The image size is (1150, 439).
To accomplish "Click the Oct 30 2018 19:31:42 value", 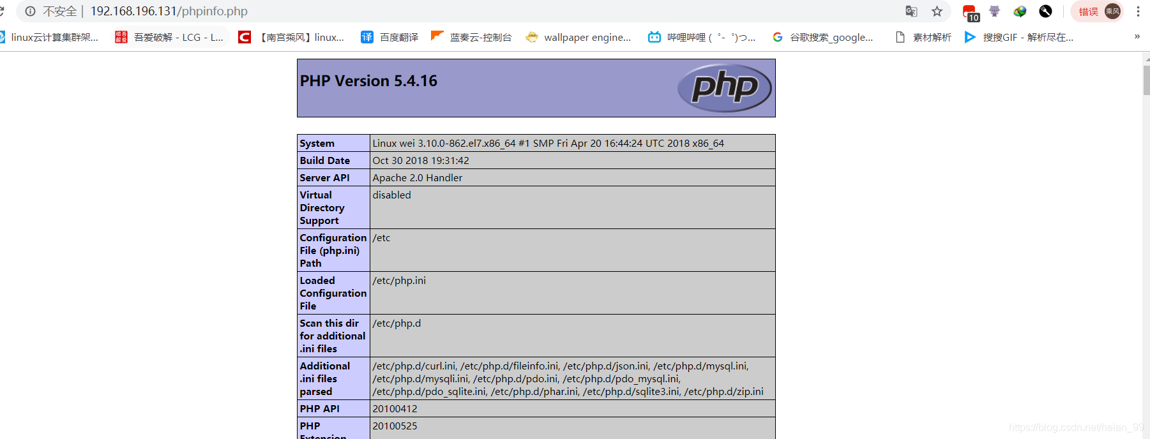I will coord(421,161).
